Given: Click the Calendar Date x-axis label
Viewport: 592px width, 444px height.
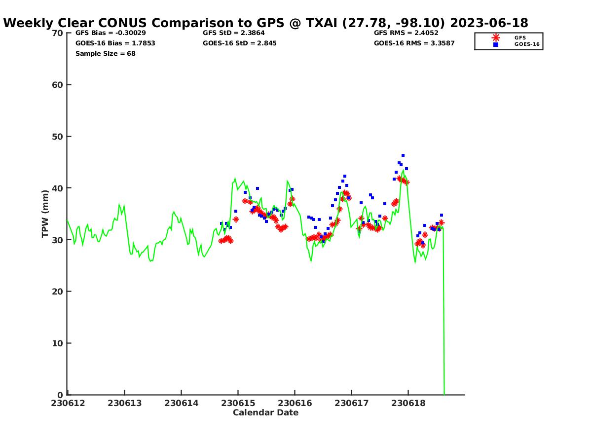Looking at the screenshot, I should [x=265, y=413].
